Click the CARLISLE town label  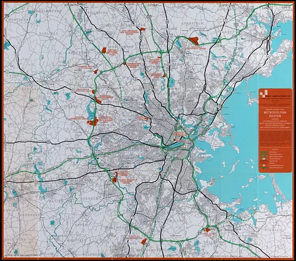pyautogui.click(x=48, y=34)
